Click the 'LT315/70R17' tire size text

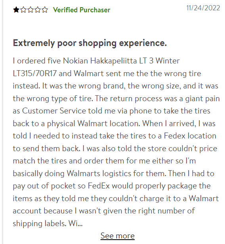(34, 73)
